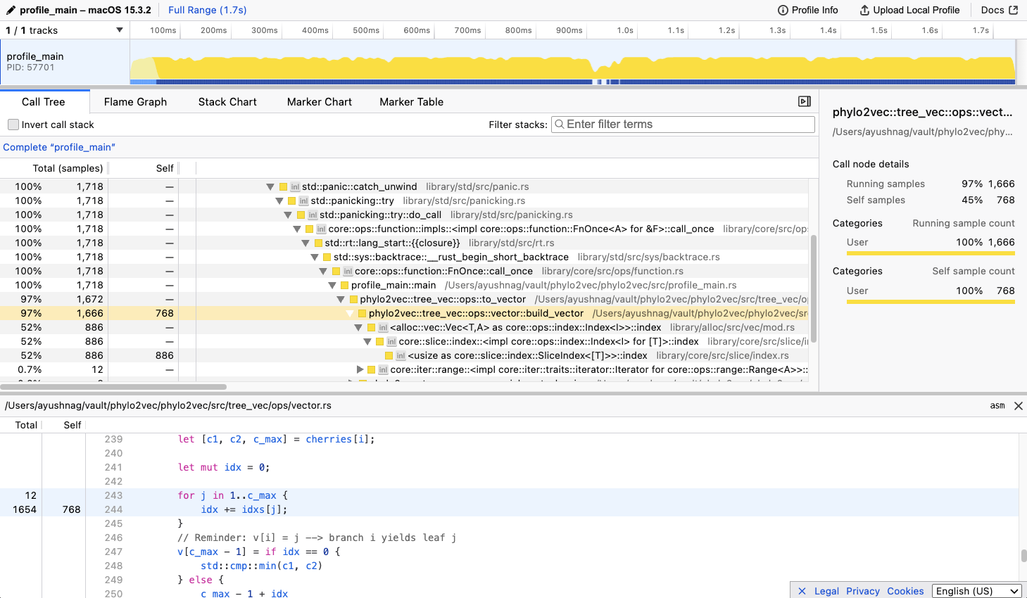The width and height of the screenshot is (1027, 598).
Task: Switch to the Marker Table tab
Action: tap(411, 101)
